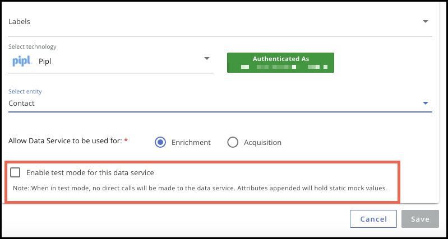Click the green Authenticated As badge

pyautogui.click(x=280, y=63)
